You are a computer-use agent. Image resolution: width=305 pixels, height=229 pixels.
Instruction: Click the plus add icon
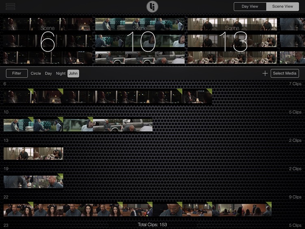click(x=265, y=73)
